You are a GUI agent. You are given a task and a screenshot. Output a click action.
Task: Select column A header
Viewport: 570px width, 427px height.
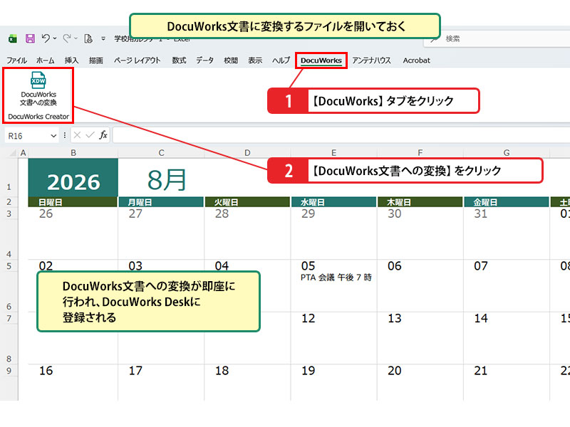(x=24, y=153)
